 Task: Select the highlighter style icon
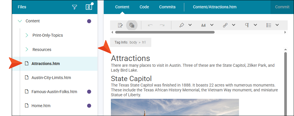(181, 25)
